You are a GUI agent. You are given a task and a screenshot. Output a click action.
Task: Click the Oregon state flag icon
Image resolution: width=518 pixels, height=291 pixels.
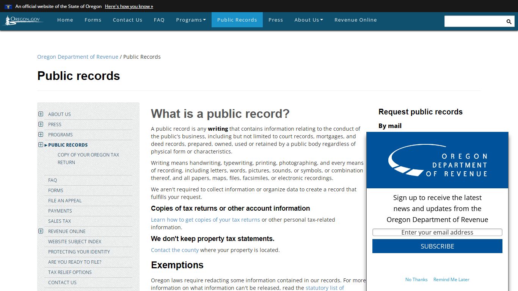coord(8,6)
